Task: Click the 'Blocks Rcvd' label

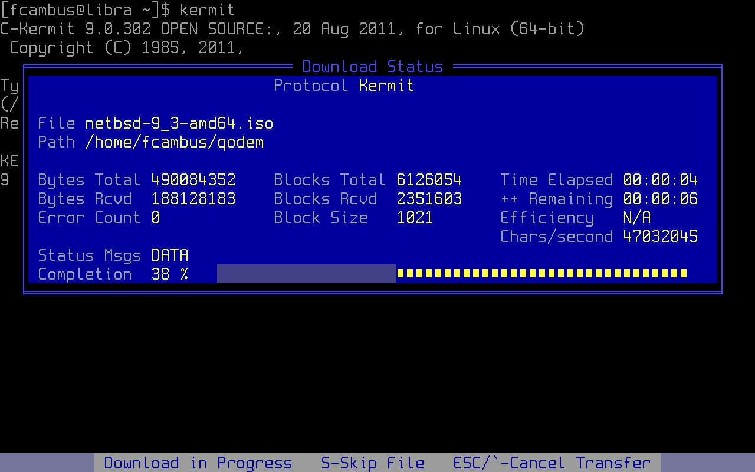Action: (x=326, y=199)
